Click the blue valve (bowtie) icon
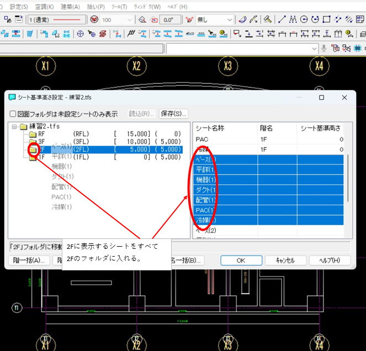 (x=67, y=34)
